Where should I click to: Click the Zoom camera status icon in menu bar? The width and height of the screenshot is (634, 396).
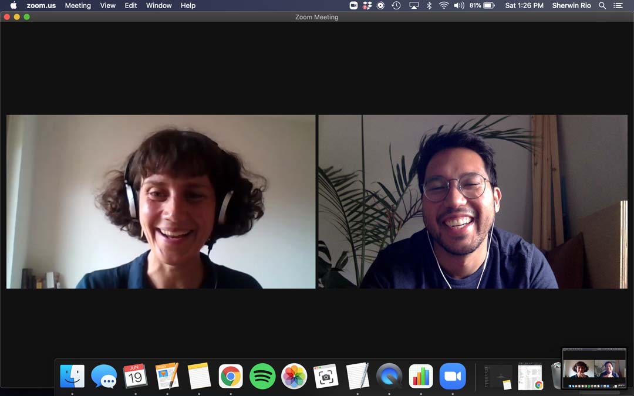click(x=353, y=5)
